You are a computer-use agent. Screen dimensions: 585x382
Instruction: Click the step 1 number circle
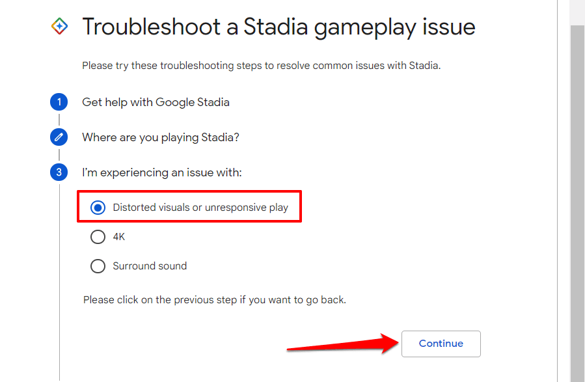tap(59, 102)
